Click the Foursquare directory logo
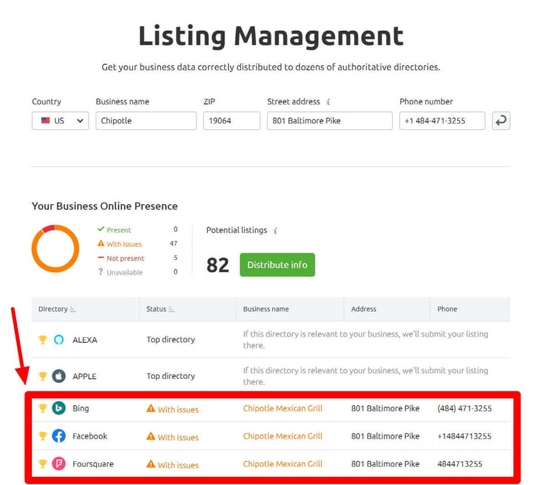Screen dimensions: 539x485 (x=59, y=464)
